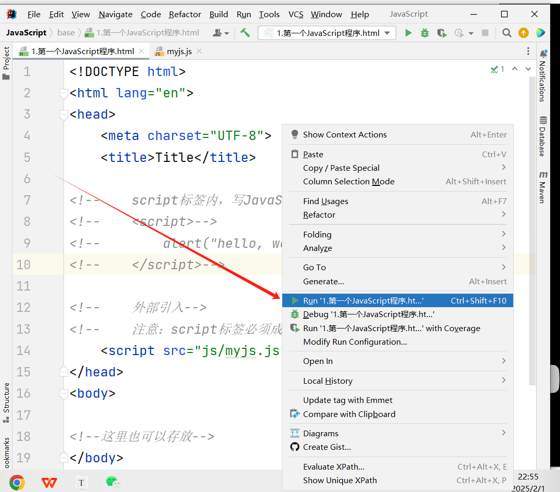Click the IntelliJ IDEA logo icon
The width and height of the screenshot is (560, 492).
coord(11,14)
